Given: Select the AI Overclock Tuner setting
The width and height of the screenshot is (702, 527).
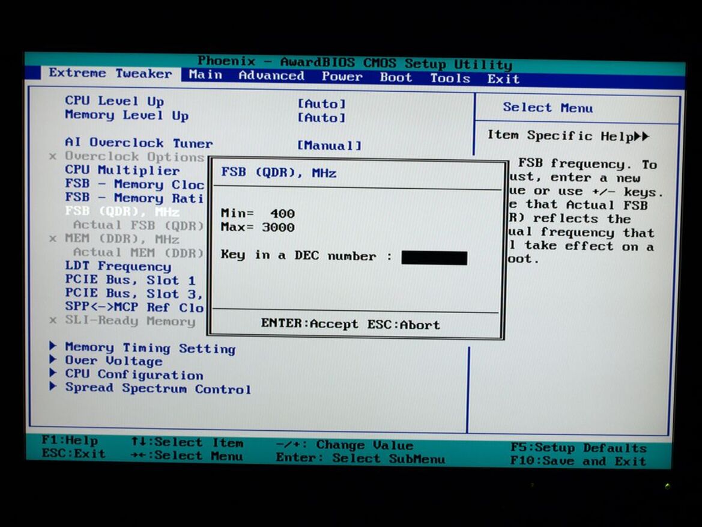Looking at the screenshot, I should [x=139, y=143].
